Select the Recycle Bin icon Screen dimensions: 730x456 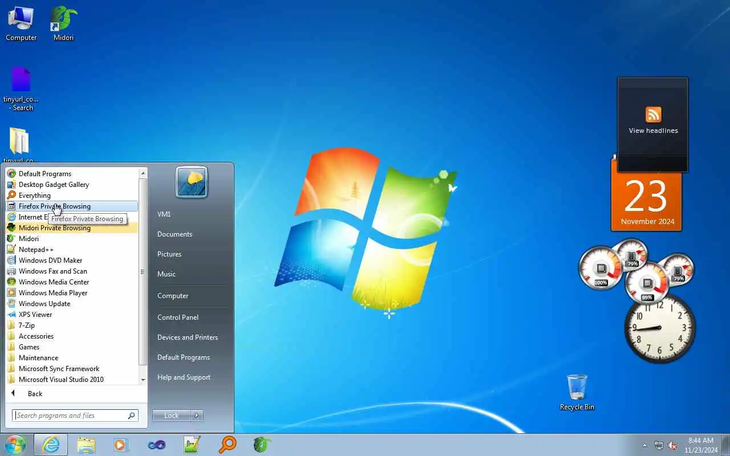[577, 392]
